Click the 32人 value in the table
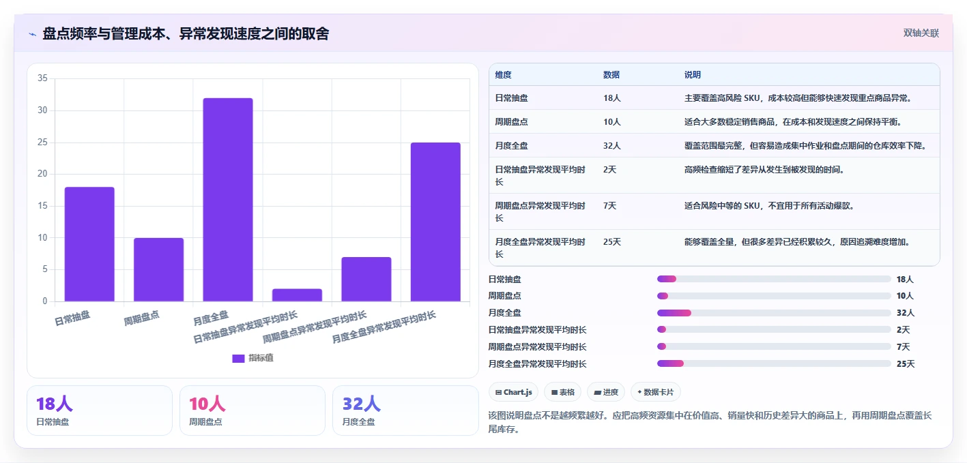The height and width of the screenshot is (463, 967). pos(612,146)
